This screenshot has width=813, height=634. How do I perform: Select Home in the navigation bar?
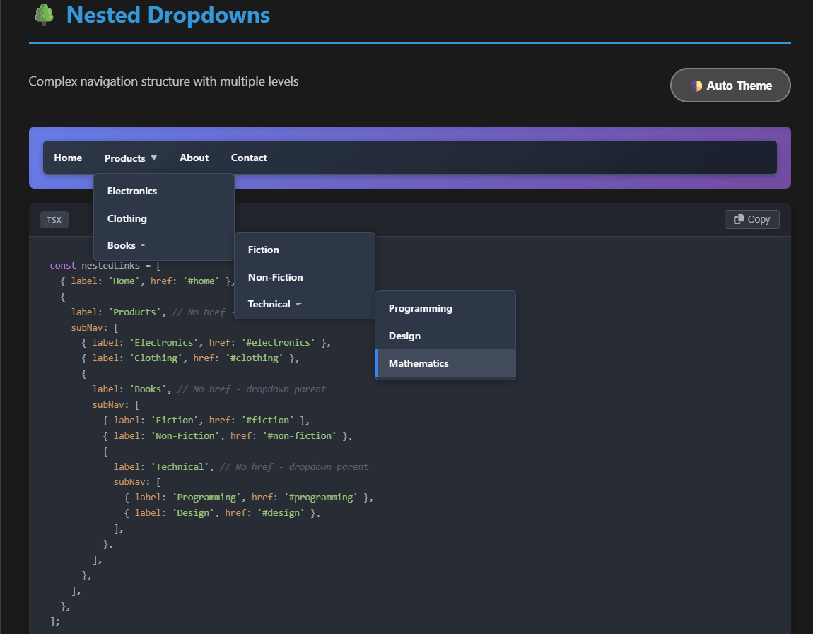(68, 158)
